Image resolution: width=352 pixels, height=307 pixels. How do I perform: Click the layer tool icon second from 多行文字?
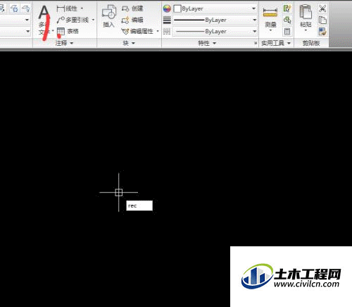(x=15, y=8)
